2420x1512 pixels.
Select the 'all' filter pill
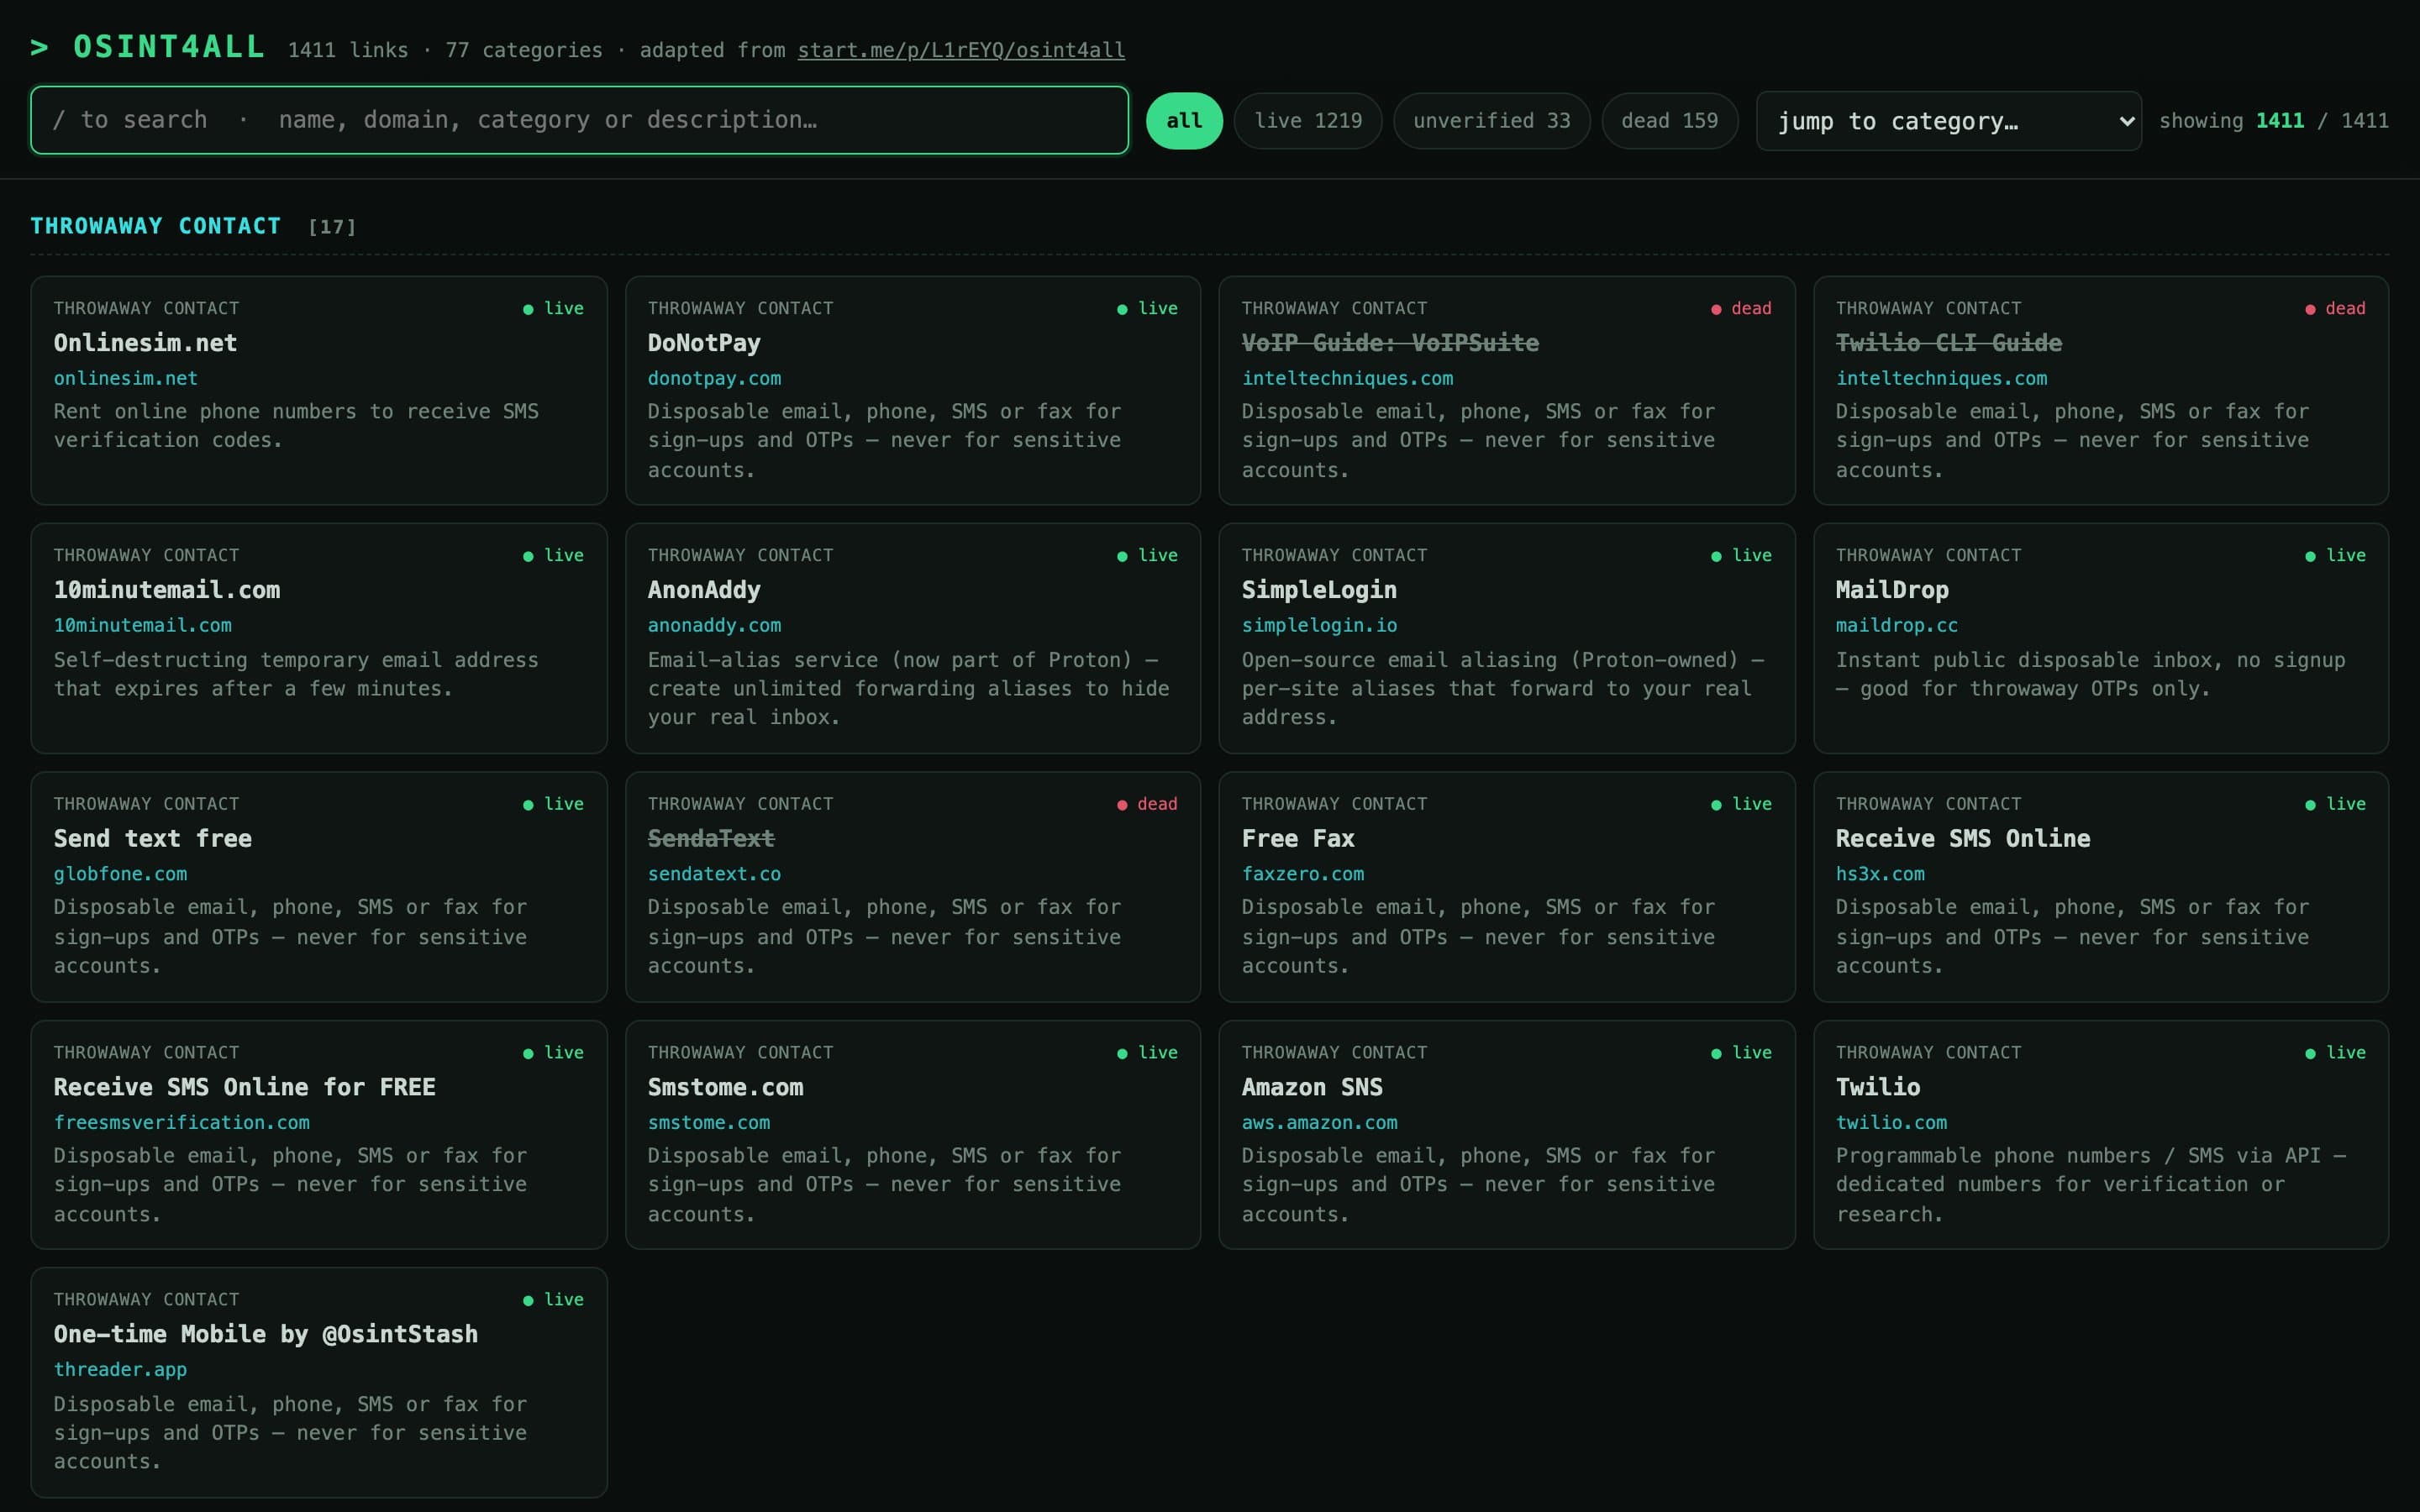1184,121
